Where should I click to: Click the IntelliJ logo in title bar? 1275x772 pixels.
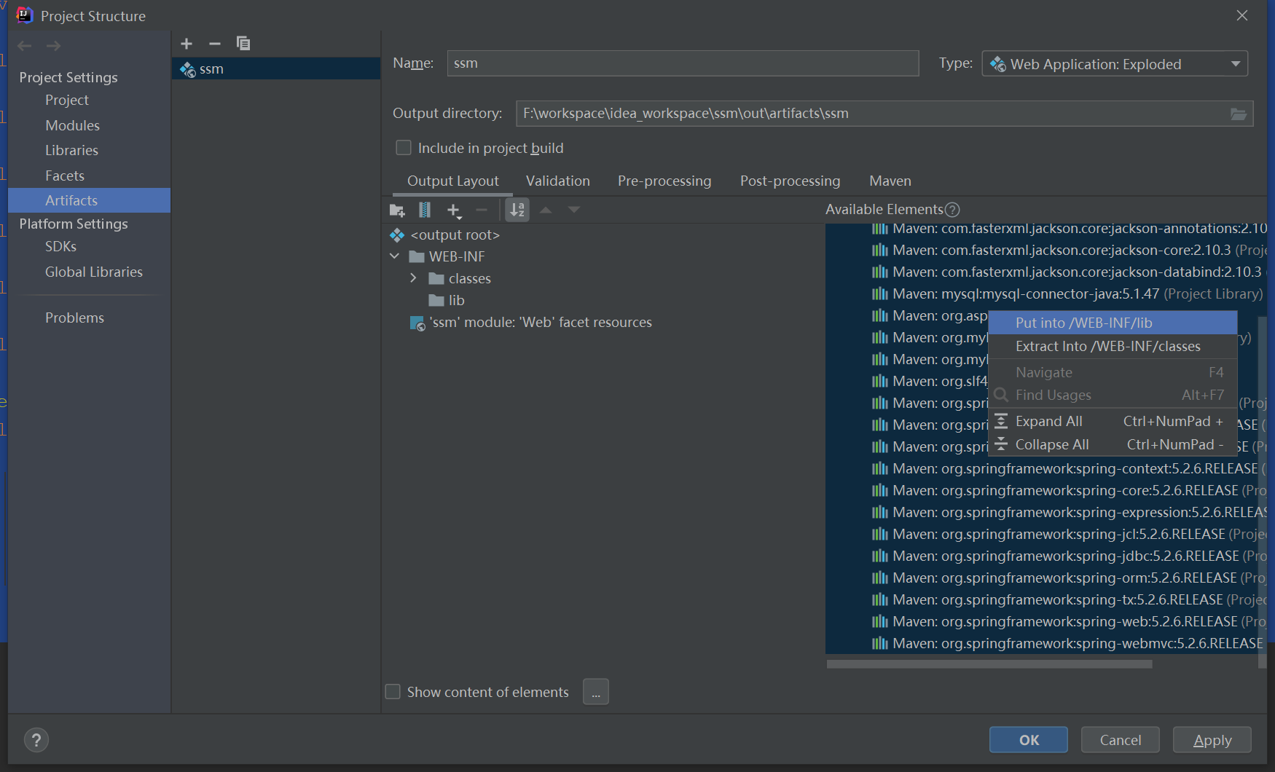point(24,15)
